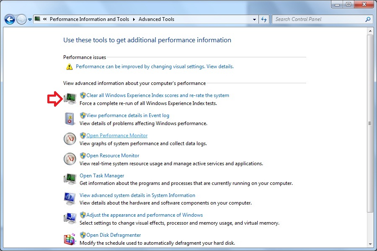Click the double-chevron at breadcrumb start
This screenshot has width=377, height=251.
[x=44, y=19]
